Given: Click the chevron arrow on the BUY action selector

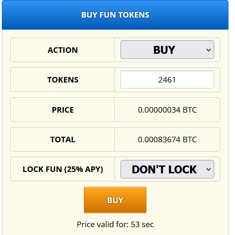Looking at the screenshot, I should tap(209, 50).
